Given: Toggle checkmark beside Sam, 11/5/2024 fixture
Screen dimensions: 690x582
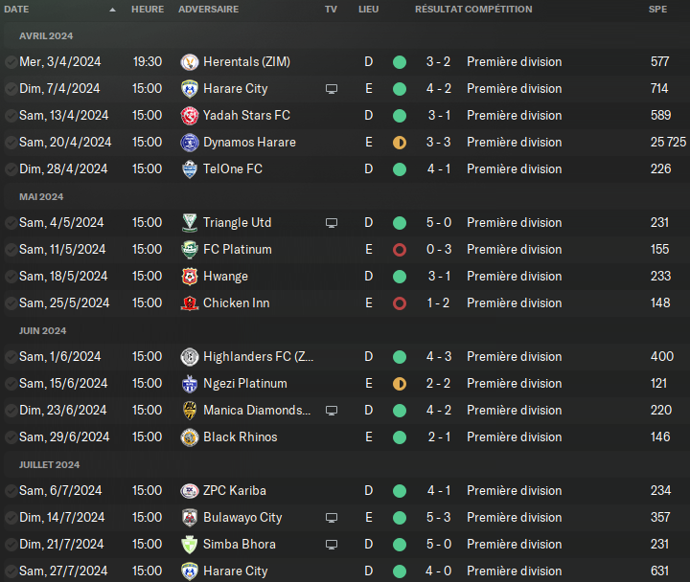Looking at the screenshot, I should (11, 250).
